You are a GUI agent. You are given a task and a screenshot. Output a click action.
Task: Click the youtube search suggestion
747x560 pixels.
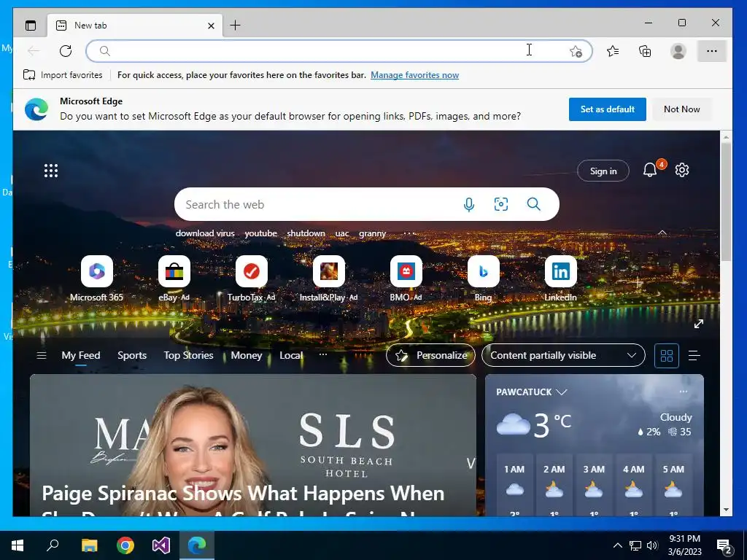pyautogui.click(x=260, y=233)
